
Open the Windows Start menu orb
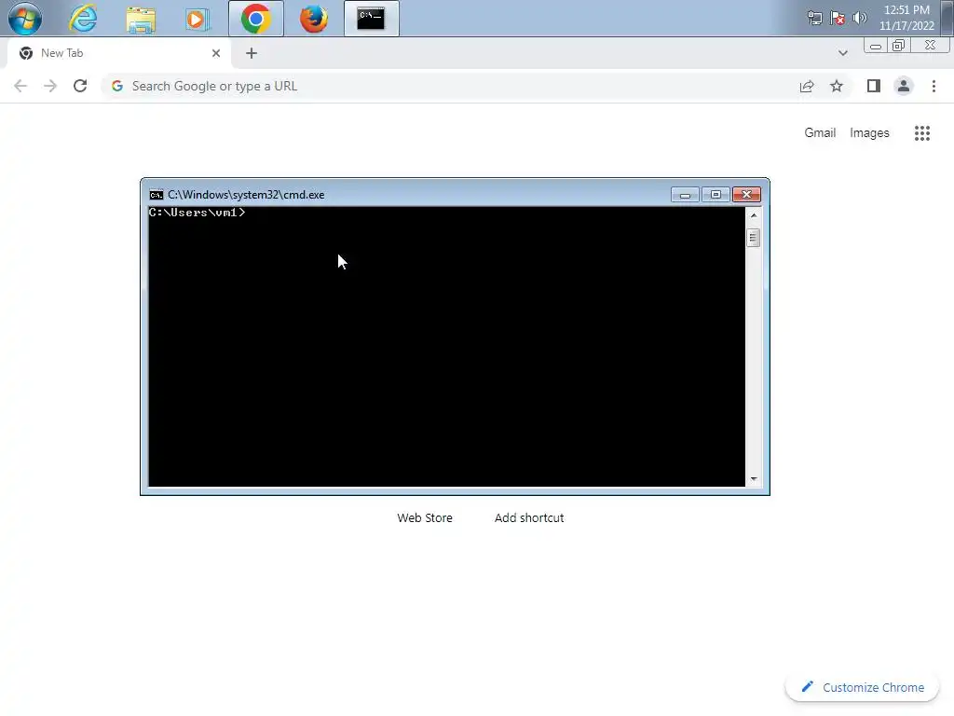click(x=25, y=19)
